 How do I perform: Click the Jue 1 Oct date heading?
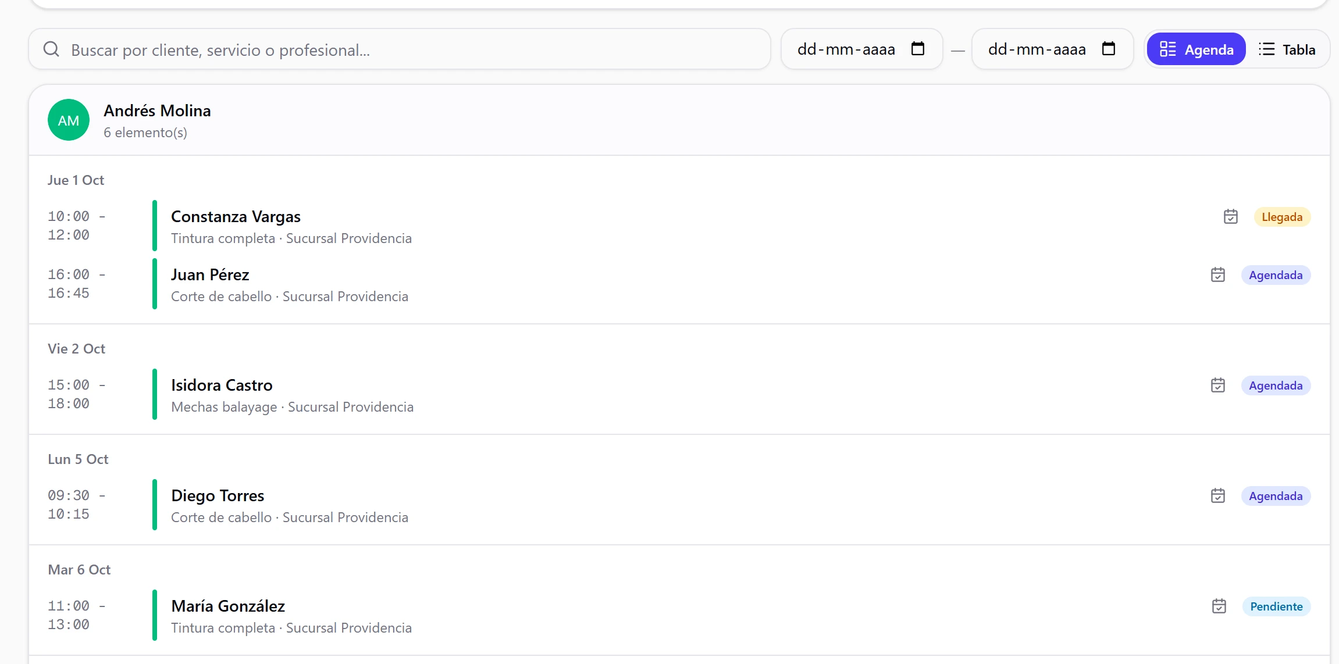click(x=76, y=180)
